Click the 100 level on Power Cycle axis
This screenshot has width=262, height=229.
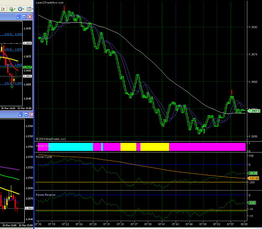tap(251, 156)
